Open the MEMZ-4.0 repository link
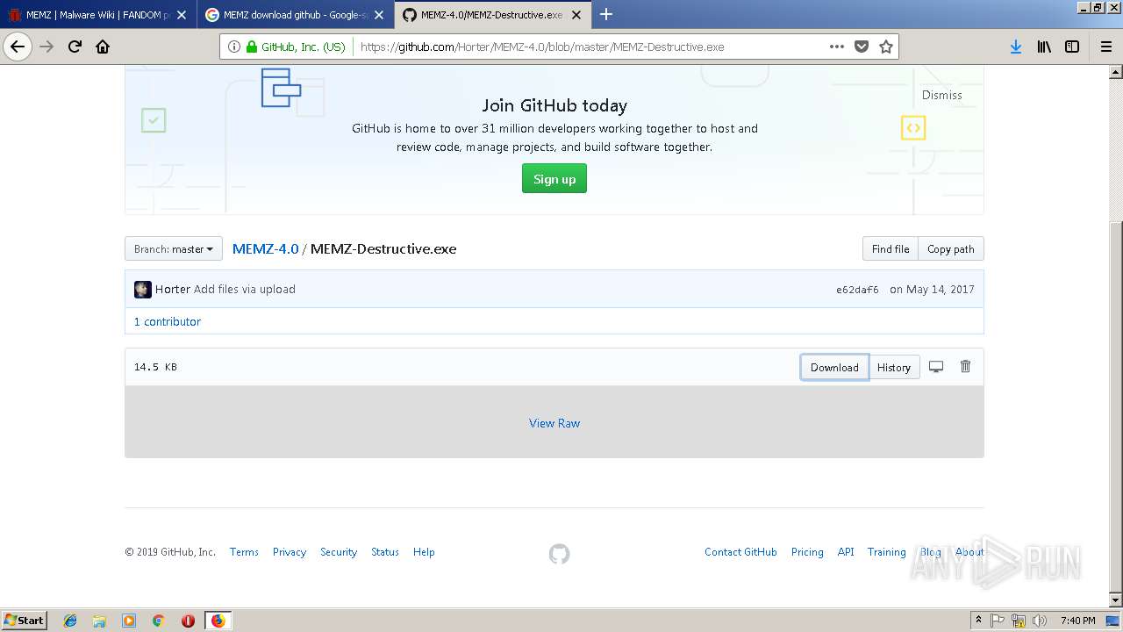Image resolution: width=1123 pixels, height=632 pixels. point(265,248)
